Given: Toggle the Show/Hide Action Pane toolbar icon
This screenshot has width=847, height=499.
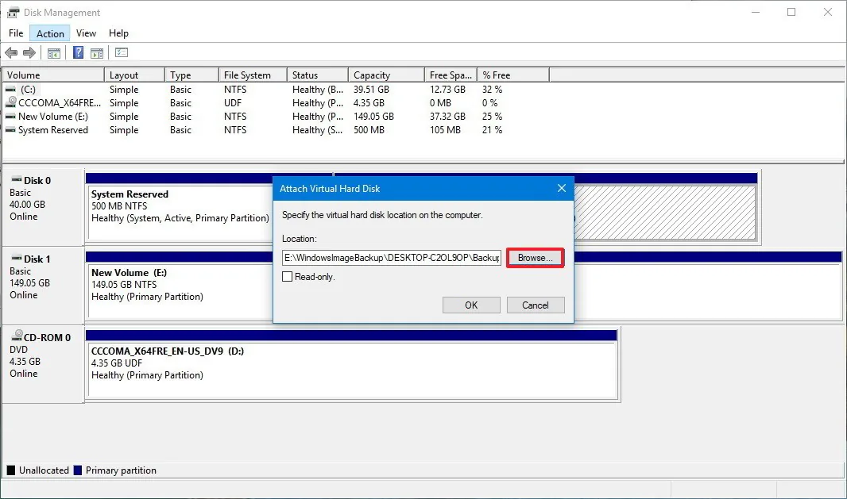Looking at the screenshot, I should point(97,53).
